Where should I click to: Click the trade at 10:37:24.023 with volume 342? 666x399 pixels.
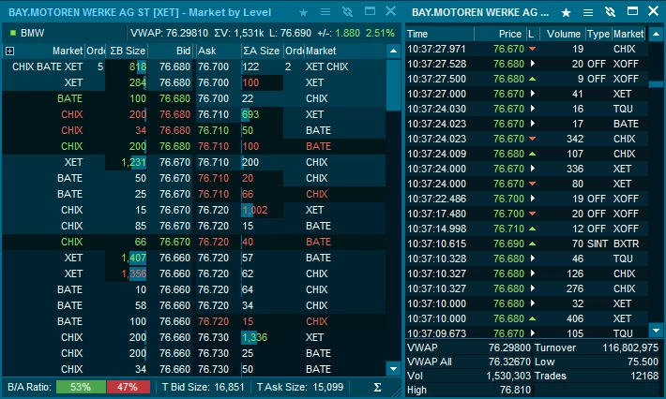(x=526, y=139)
